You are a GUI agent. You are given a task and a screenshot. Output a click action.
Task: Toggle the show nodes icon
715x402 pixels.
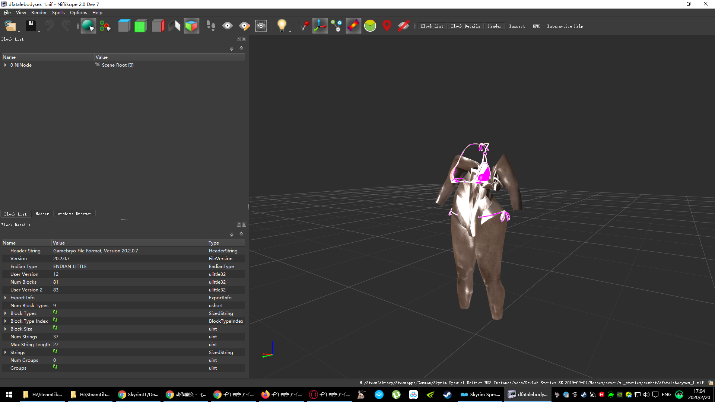coord(337,26)
